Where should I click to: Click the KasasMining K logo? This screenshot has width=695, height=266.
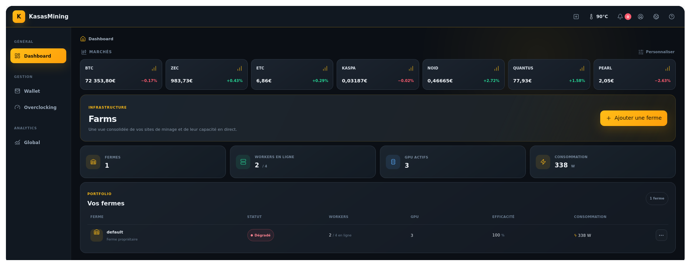pos(19,17)
